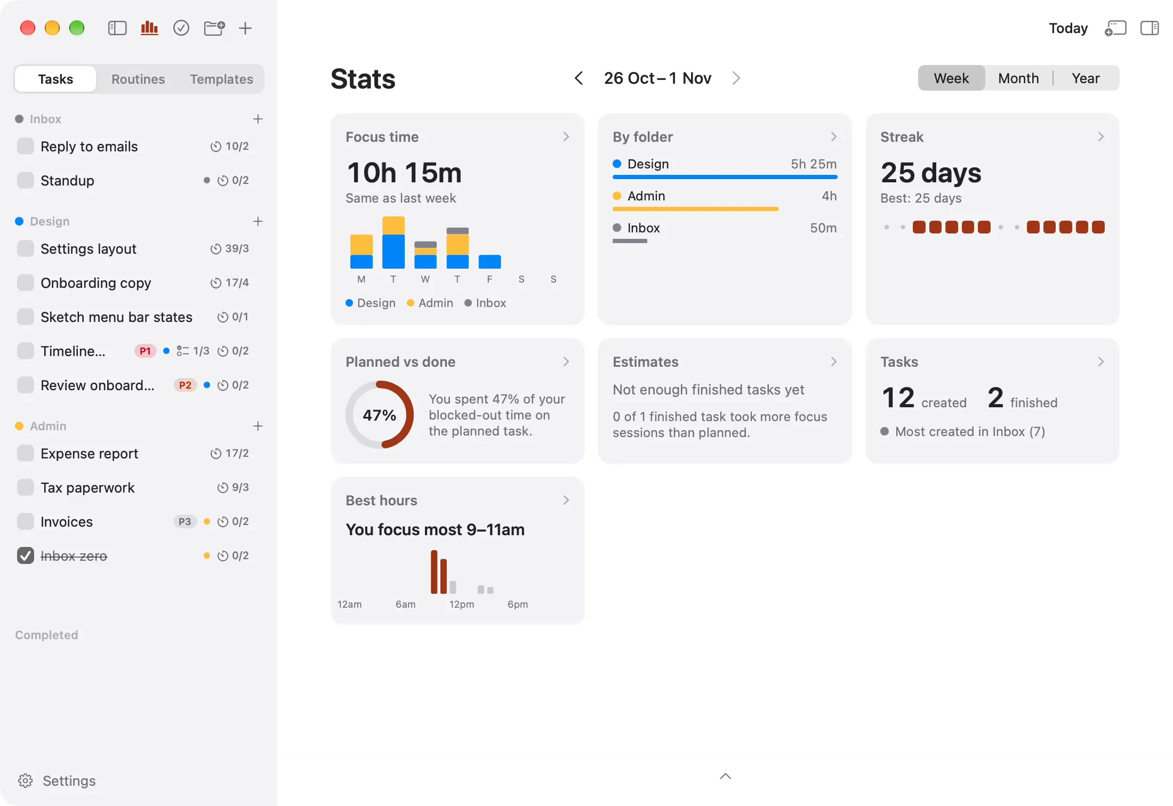Click timer icon on Expense report
Screen dimensions: 1173x806
(215, 454)
